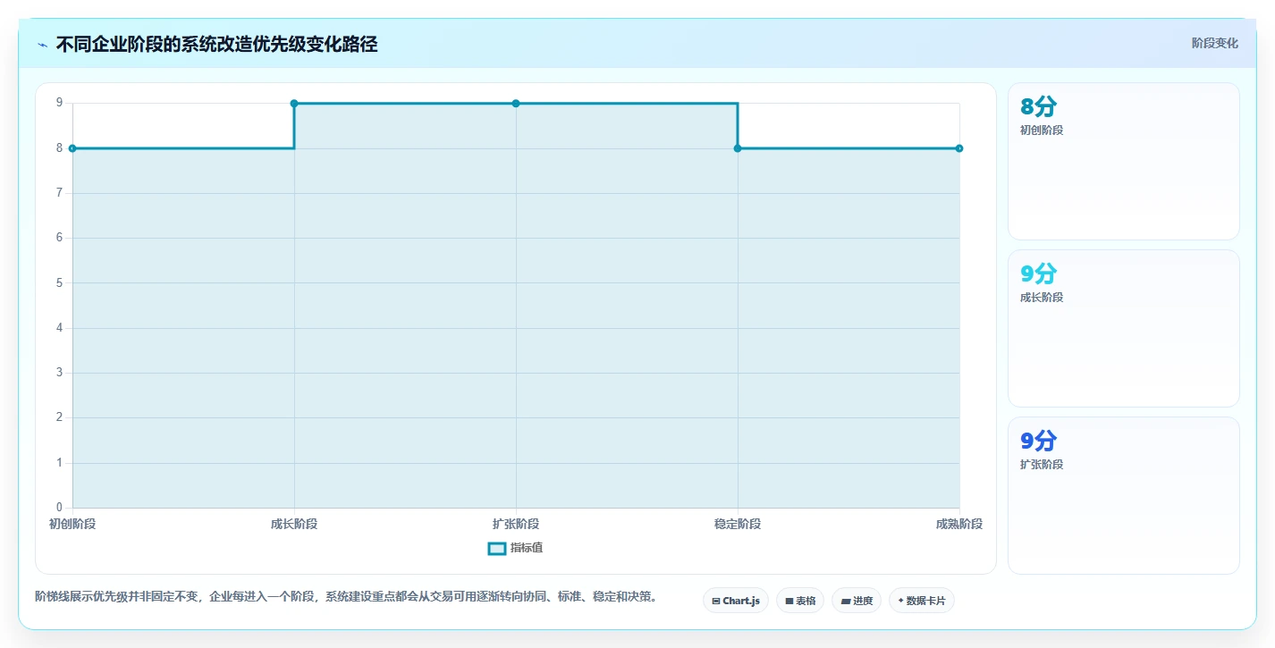Click the 阶段变化 label in the header

(1215, 43)
